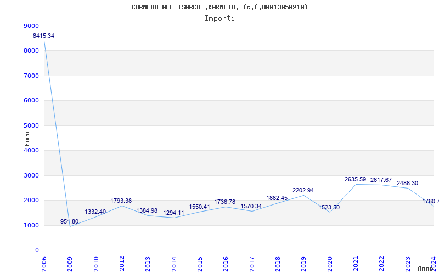
Task: Click the 8415.34 data label for 2006
Action: pos(44,36)
